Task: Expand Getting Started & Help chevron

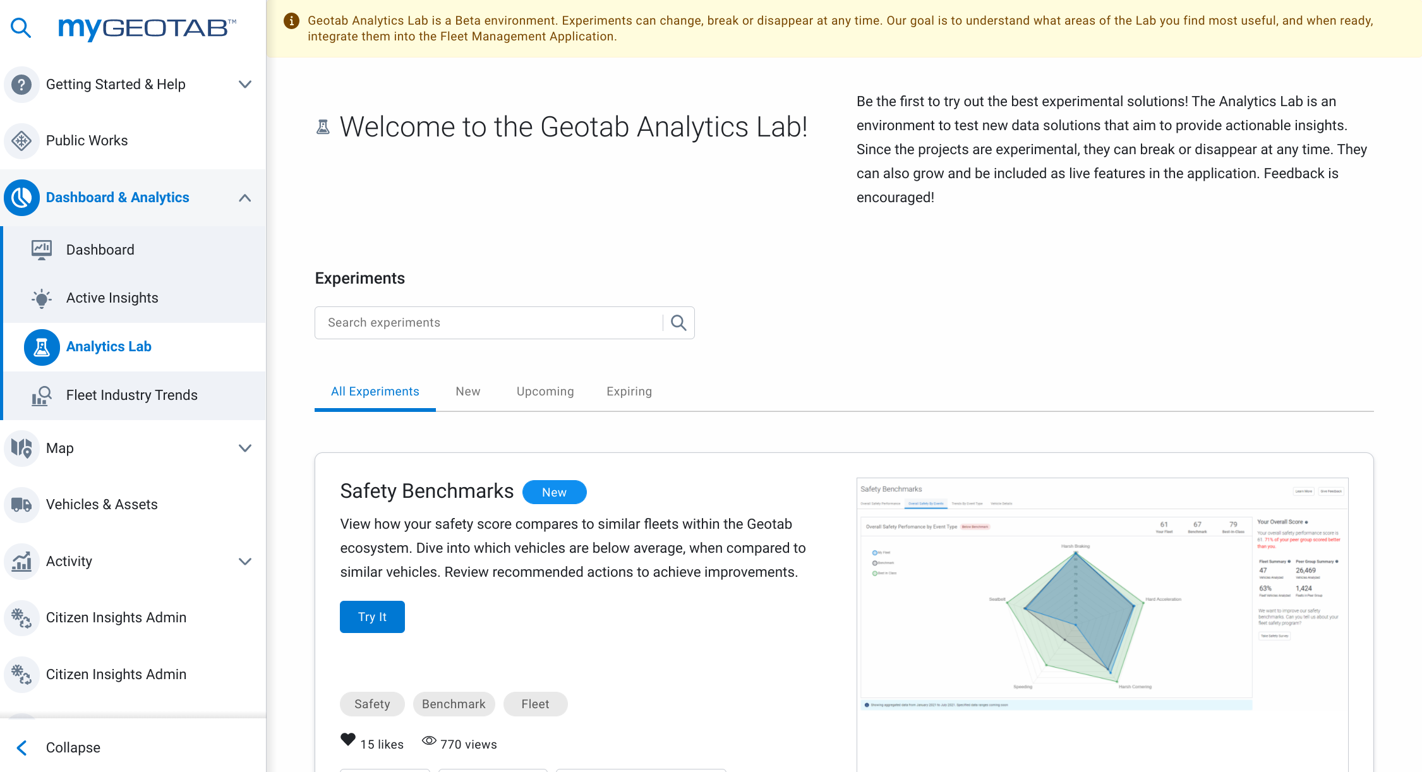Action: pos(245,85)
